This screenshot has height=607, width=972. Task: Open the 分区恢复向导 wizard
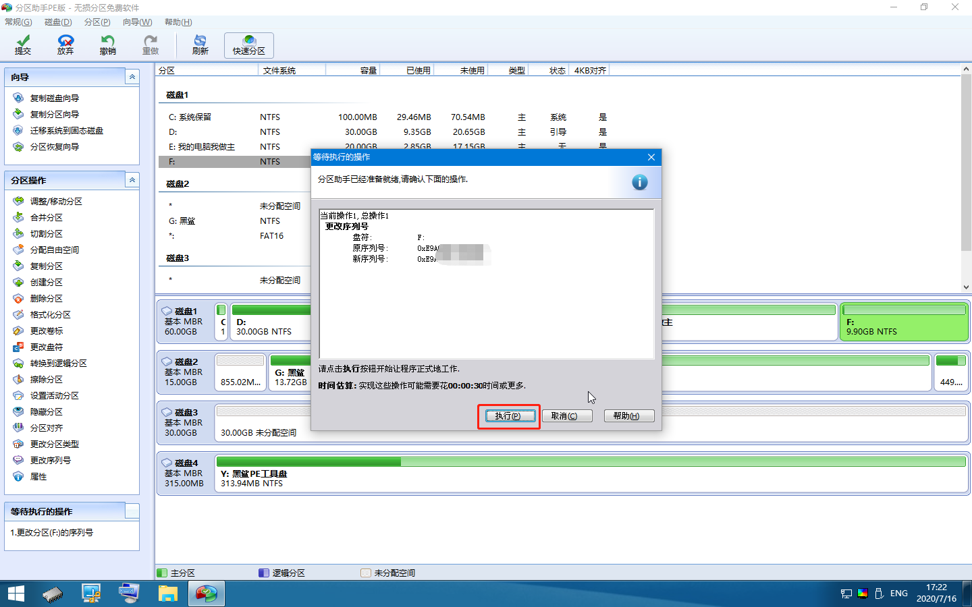55,147
